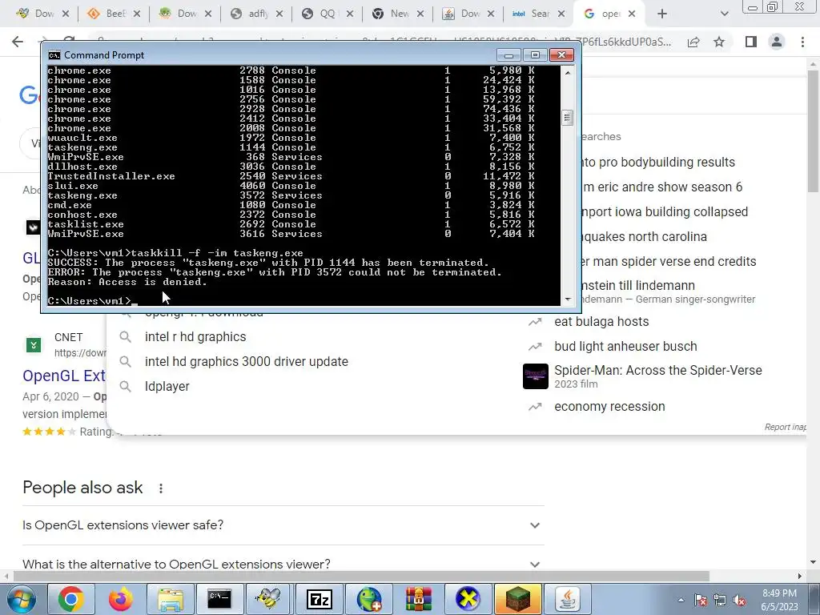The height and width of the screenshot is (615, 820).
Task: Click the Command Prompt title bar icon
Action: coord(54,55)
